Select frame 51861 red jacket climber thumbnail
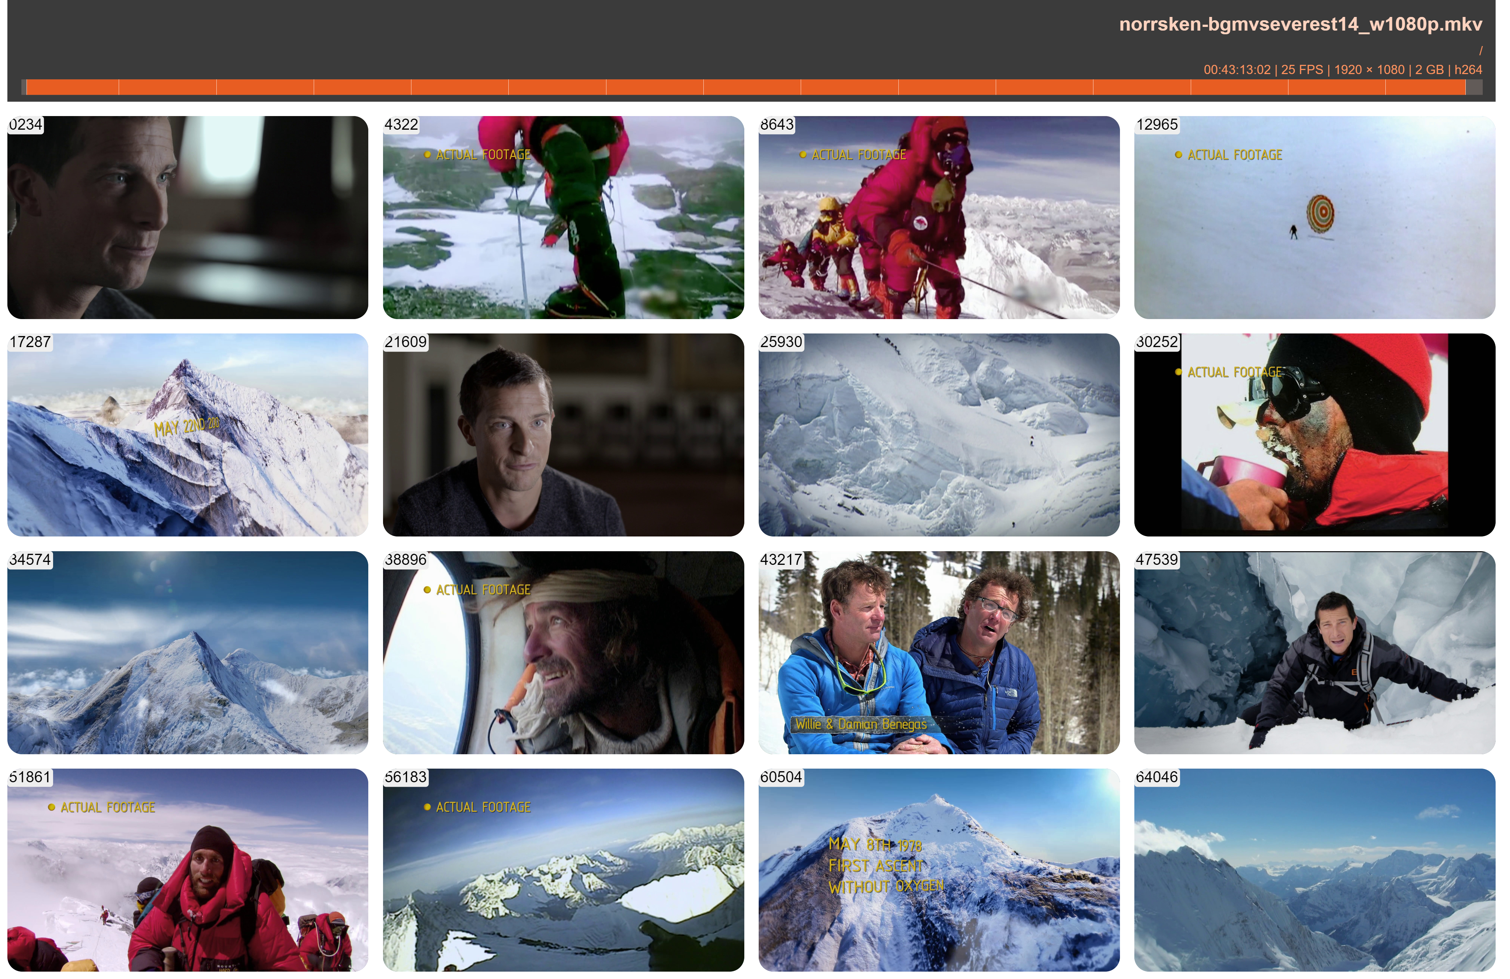The height and width of the screenshot is (979, 1510). pos(187,870)
